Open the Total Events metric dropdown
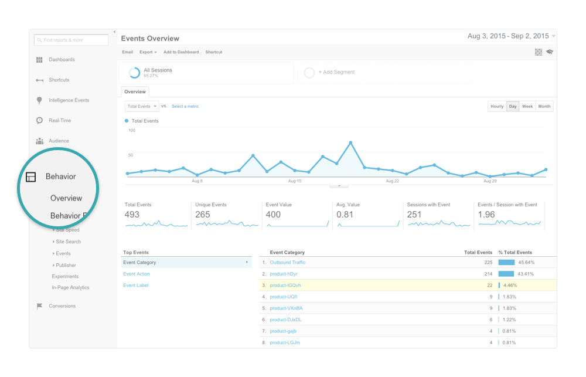Viewport: 586px width, 377px height. (142, 106)
